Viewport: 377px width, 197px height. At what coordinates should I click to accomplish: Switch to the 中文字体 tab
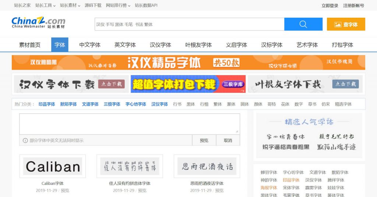90,45
